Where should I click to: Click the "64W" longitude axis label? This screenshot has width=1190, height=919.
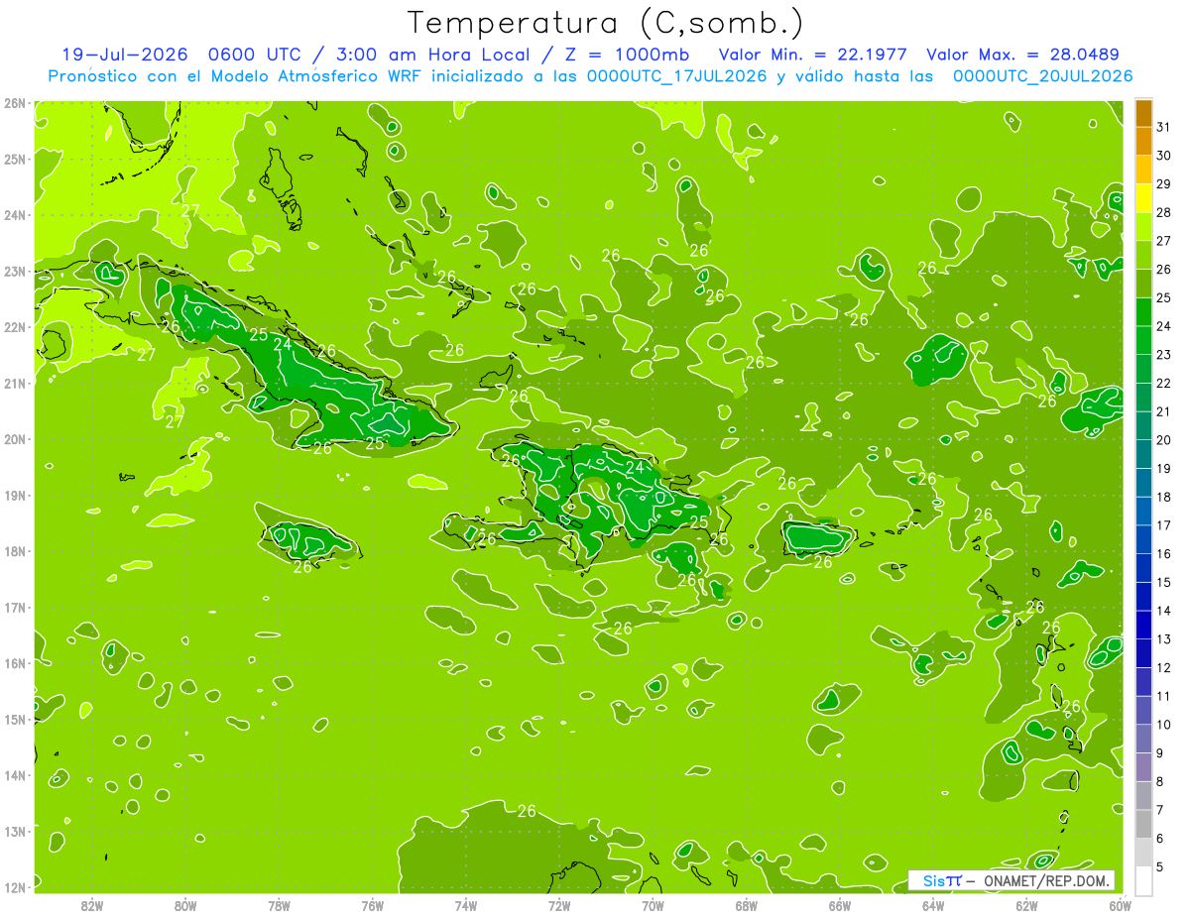tap(933, 906)
